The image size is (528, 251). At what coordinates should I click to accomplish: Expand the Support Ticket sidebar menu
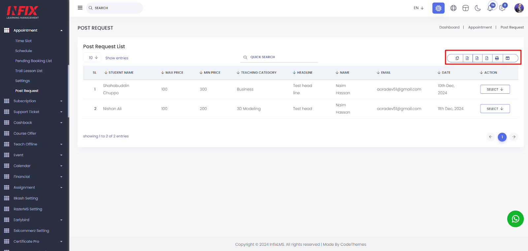(33, 112)
